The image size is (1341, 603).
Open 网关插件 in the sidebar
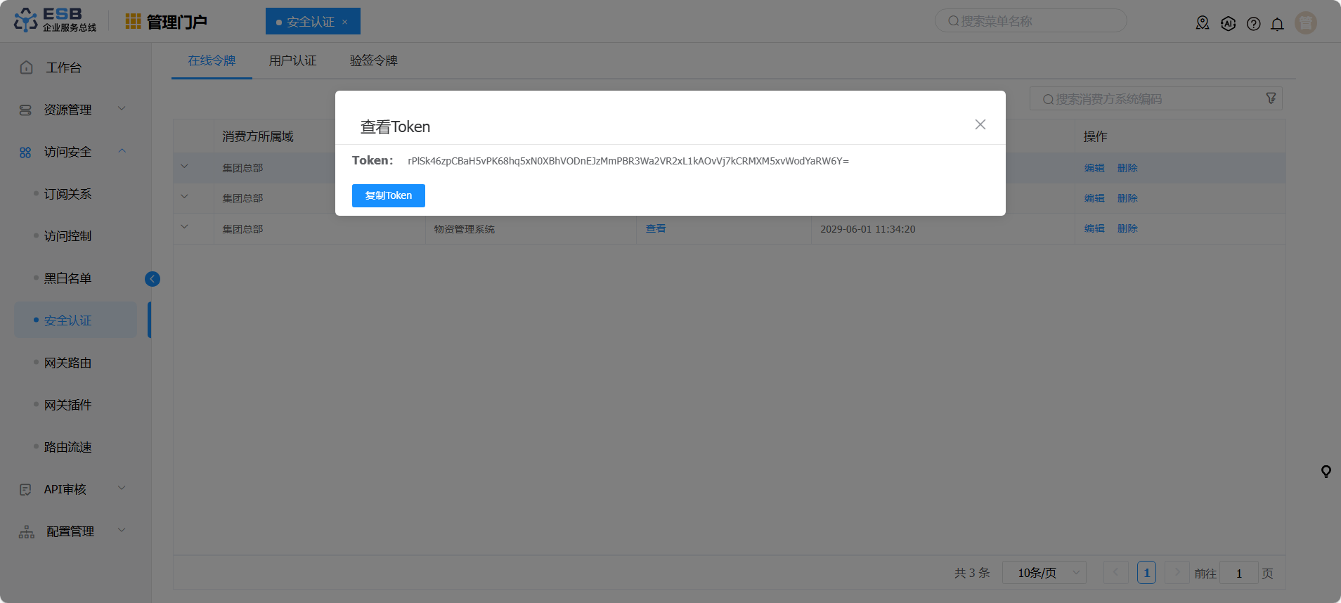click(x=68, y=405)
